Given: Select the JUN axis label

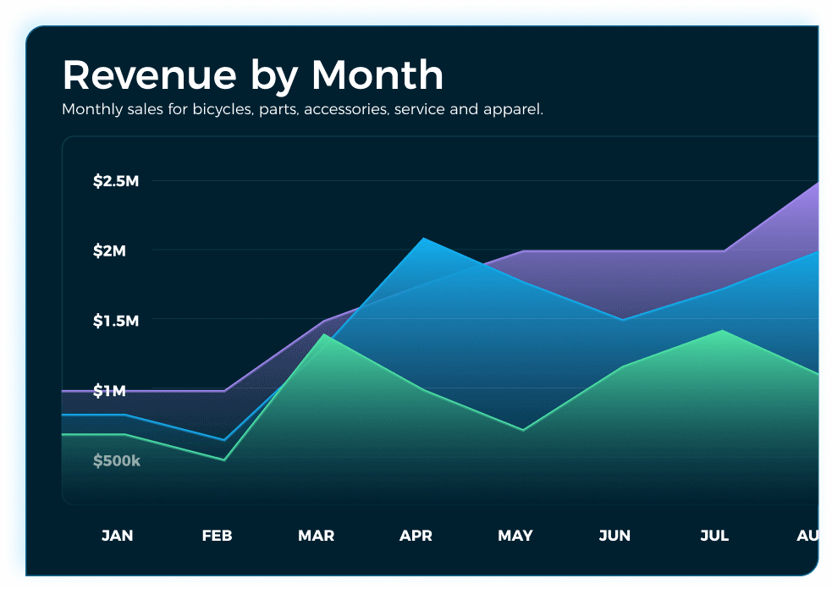Looking at the screenshot, I should tap(614, 535).
